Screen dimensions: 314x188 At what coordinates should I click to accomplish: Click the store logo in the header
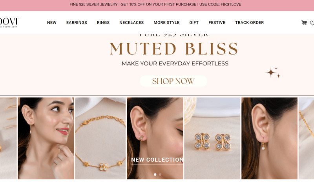tap(9, 23)
